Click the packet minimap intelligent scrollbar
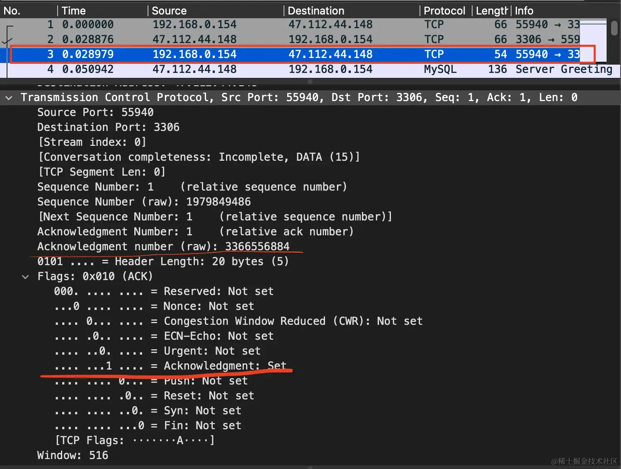This screenshot has height=469, width=621. point(593,41)
